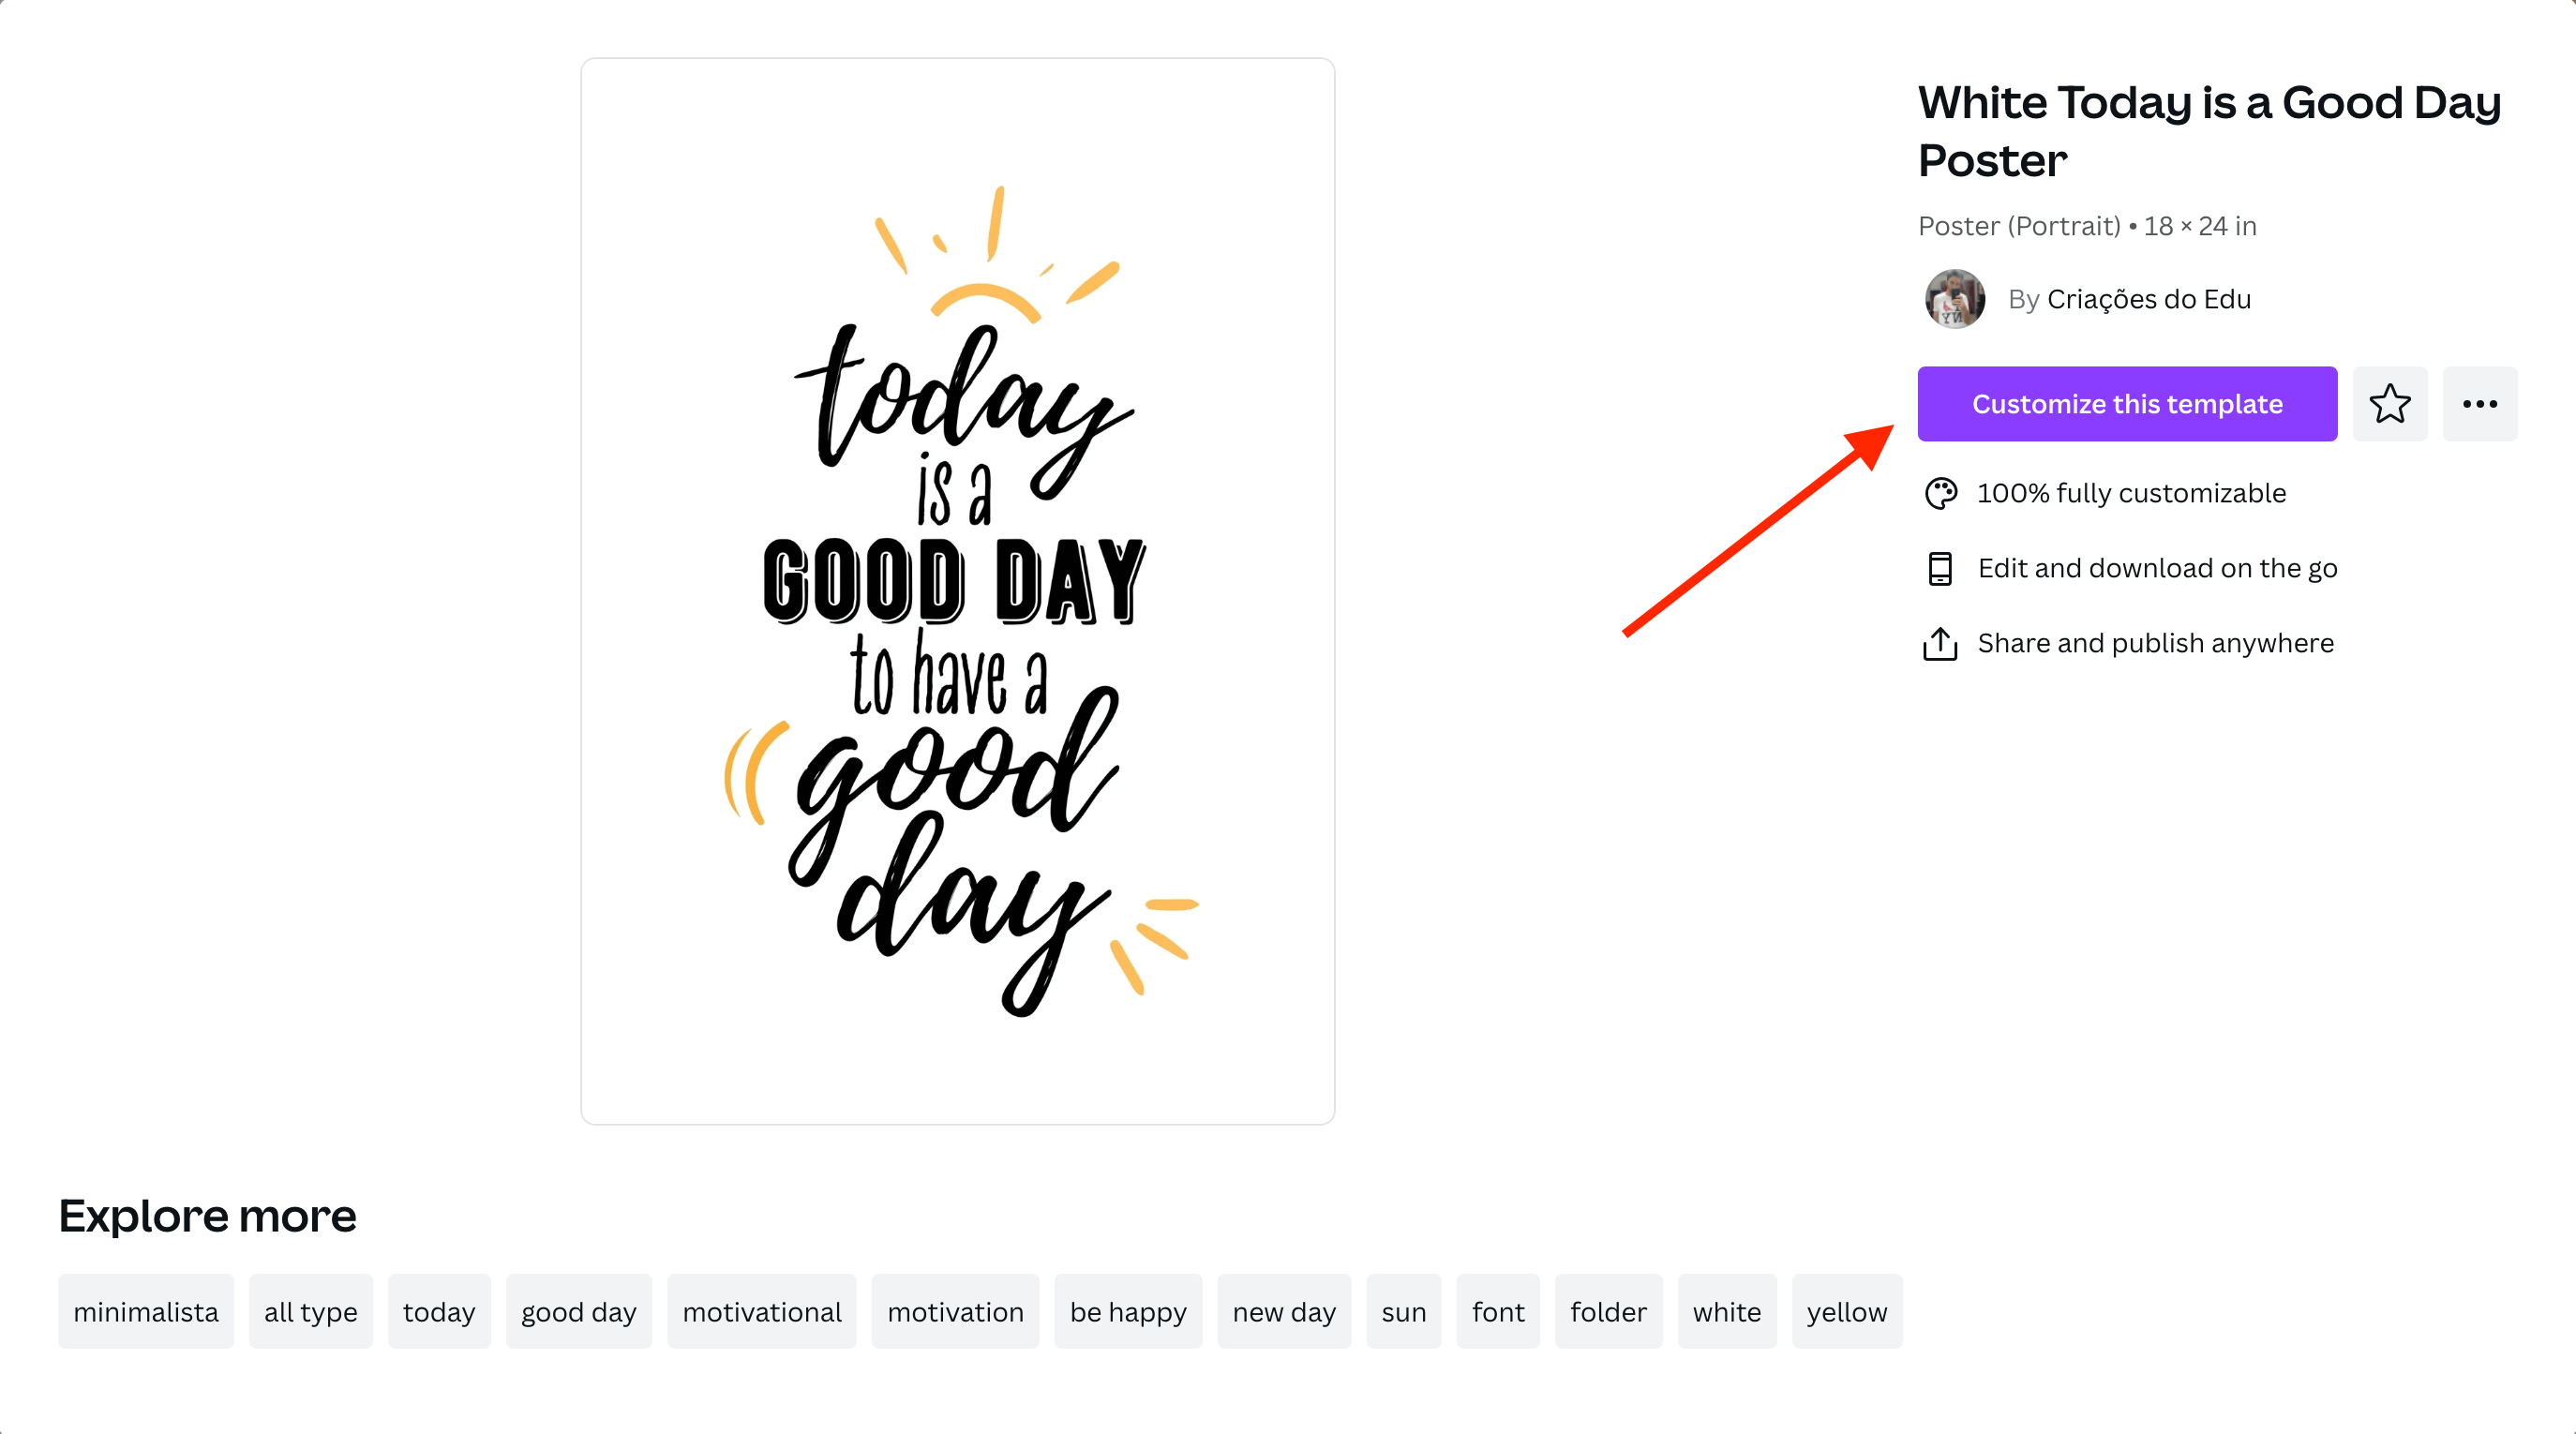
Task: Click the phone icon beside Edit and download
Action: coord(1940,568)
